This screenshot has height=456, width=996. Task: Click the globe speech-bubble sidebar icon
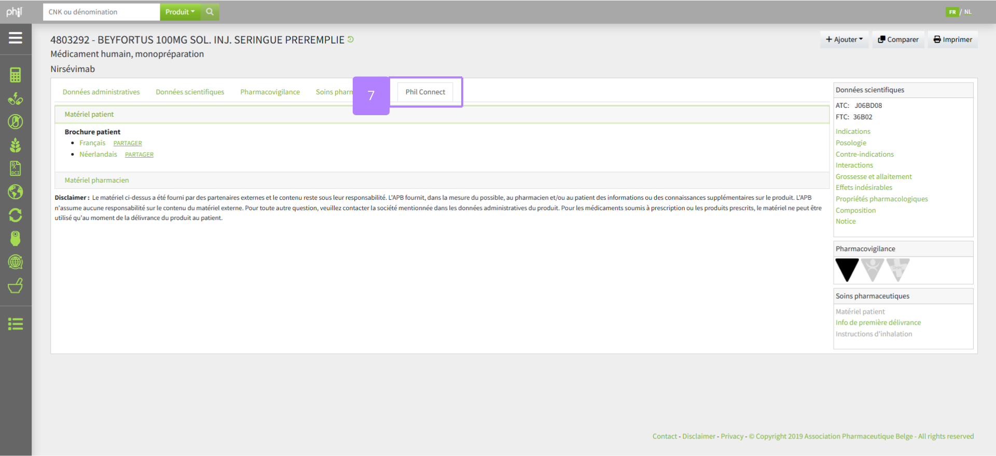16,262
